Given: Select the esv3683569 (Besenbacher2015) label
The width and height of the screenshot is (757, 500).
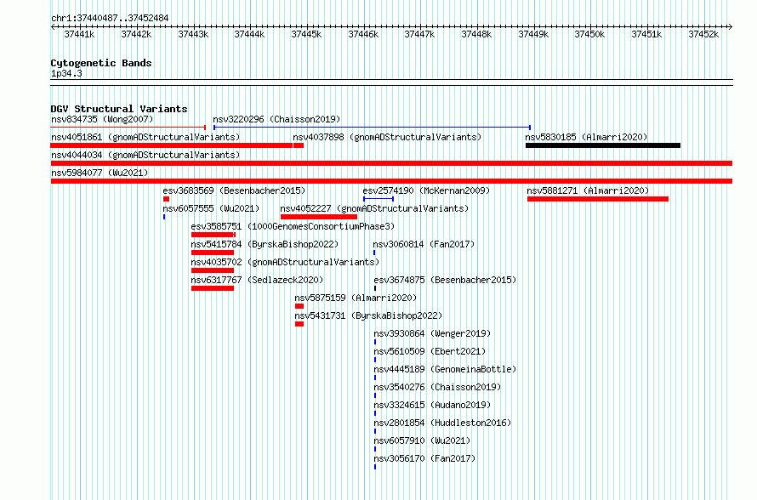Looking at the screenshot, I should coord(234,190).
